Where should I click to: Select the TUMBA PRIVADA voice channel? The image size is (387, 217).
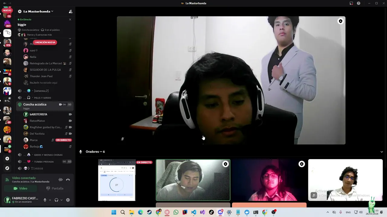(44, 162)
